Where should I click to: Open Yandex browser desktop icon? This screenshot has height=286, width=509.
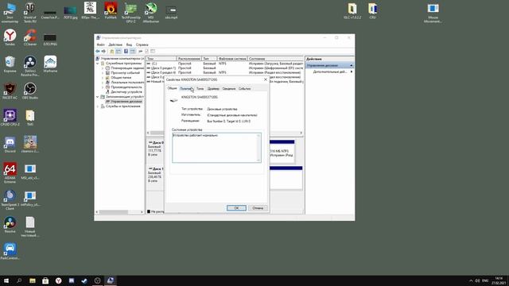pyautogui.click(x=10, y=37)
